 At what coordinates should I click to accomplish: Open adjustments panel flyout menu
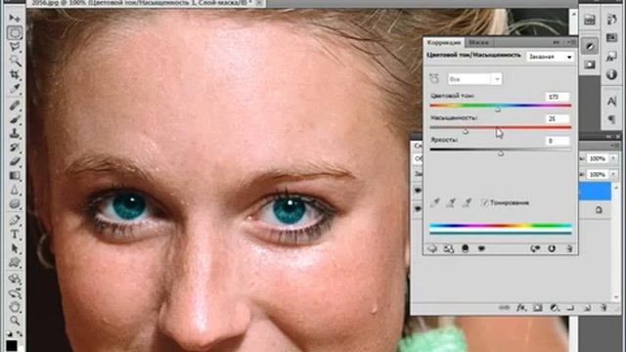pyautogui.click(x=572, y=42)
